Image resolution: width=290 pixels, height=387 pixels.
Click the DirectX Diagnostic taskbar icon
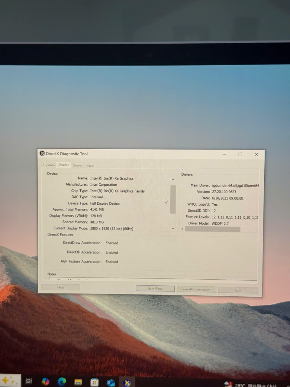tap(127, 383)
